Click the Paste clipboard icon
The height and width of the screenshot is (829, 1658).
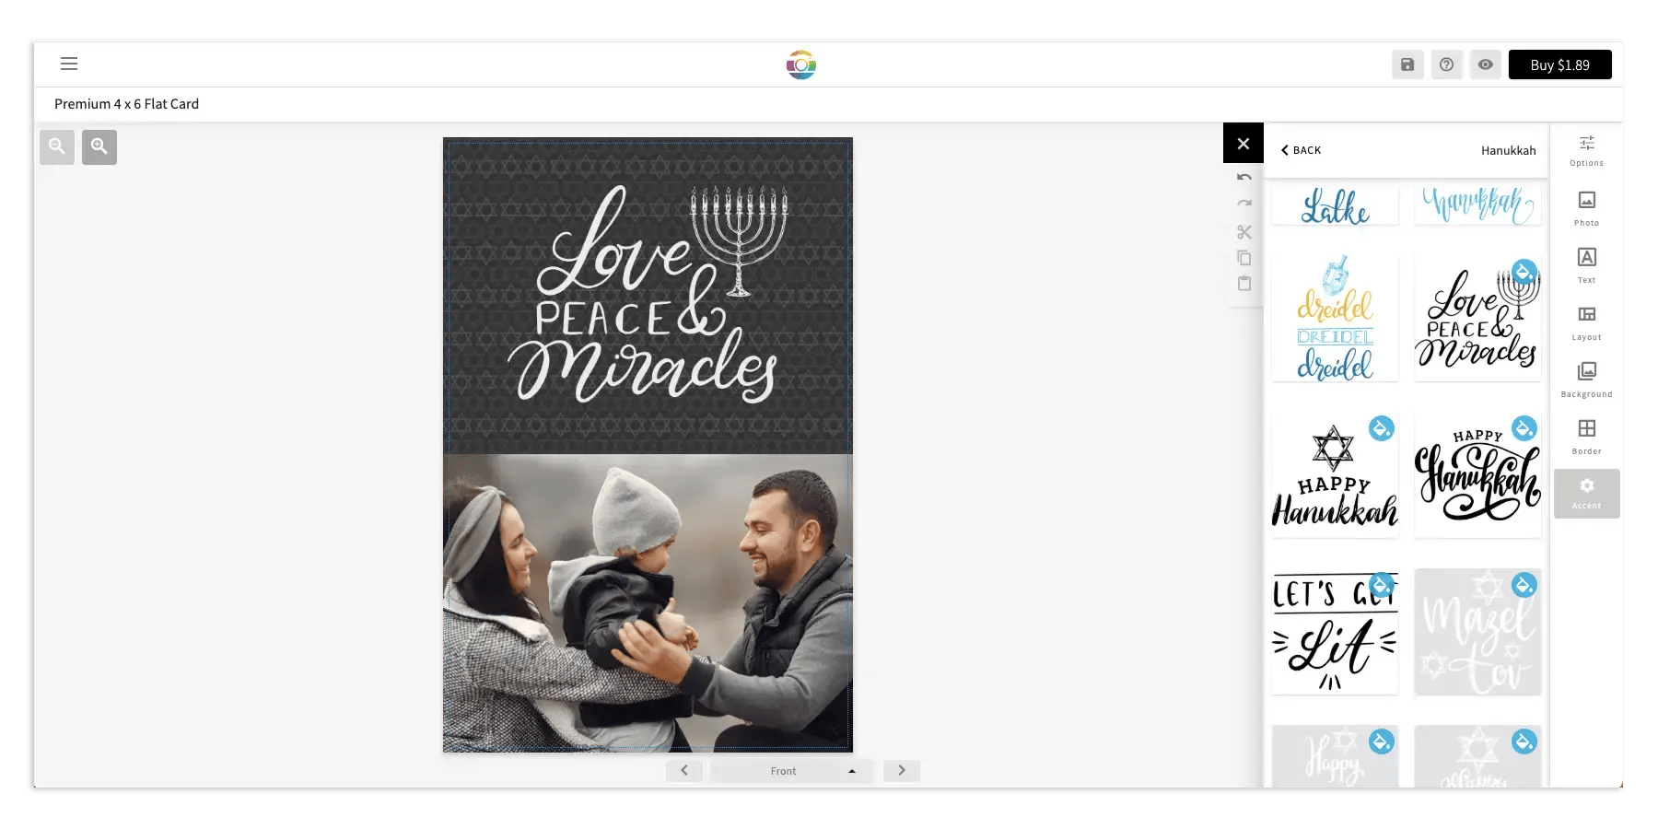(x=1243, y=284)
